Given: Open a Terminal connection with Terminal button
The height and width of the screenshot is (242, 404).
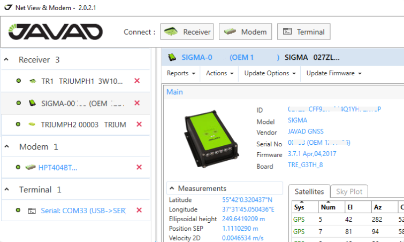Looking at the screenshot, I should point(304,32).
